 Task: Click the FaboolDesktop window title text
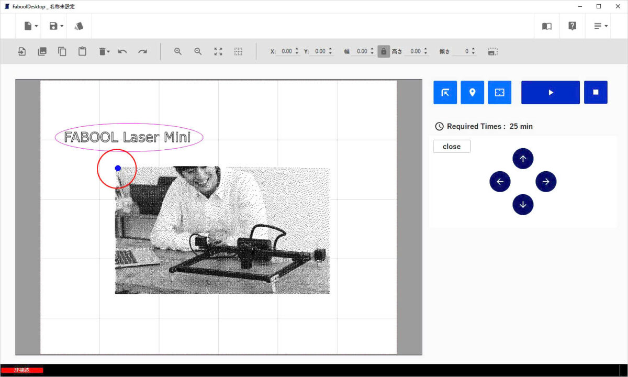(43, 6)
